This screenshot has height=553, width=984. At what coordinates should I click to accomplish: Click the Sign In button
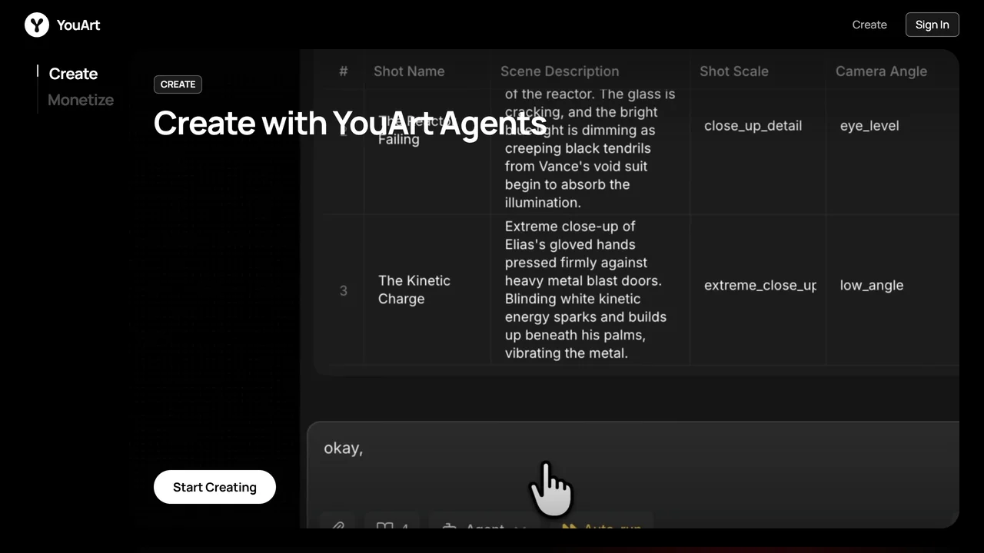click(932, 25)
